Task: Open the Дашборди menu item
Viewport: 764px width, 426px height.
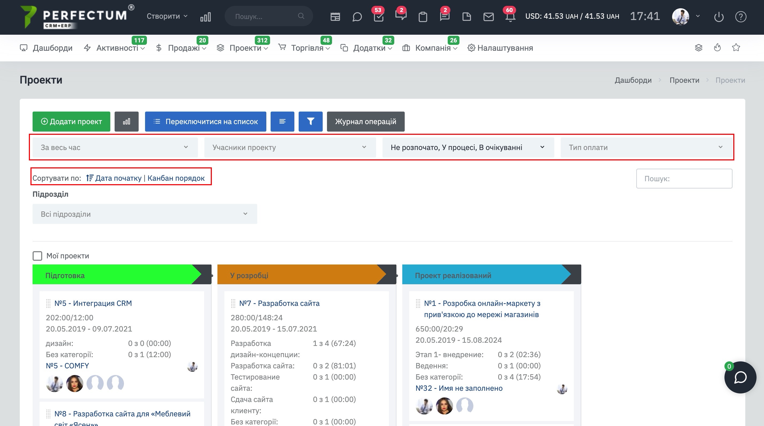Action: click(x=46, y=48)
